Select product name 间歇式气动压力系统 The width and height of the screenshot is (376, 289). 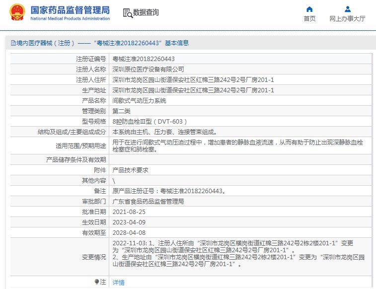point(139,101)
